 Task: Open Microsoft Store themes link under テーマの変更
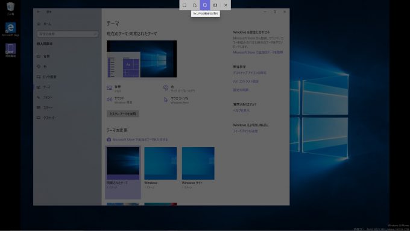(140, 140)
